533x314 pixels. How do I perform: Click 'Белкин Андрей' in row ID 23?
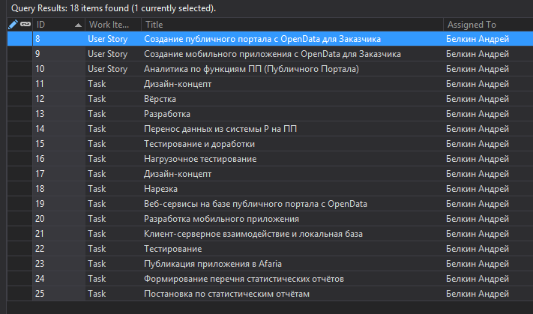[478, 264]
